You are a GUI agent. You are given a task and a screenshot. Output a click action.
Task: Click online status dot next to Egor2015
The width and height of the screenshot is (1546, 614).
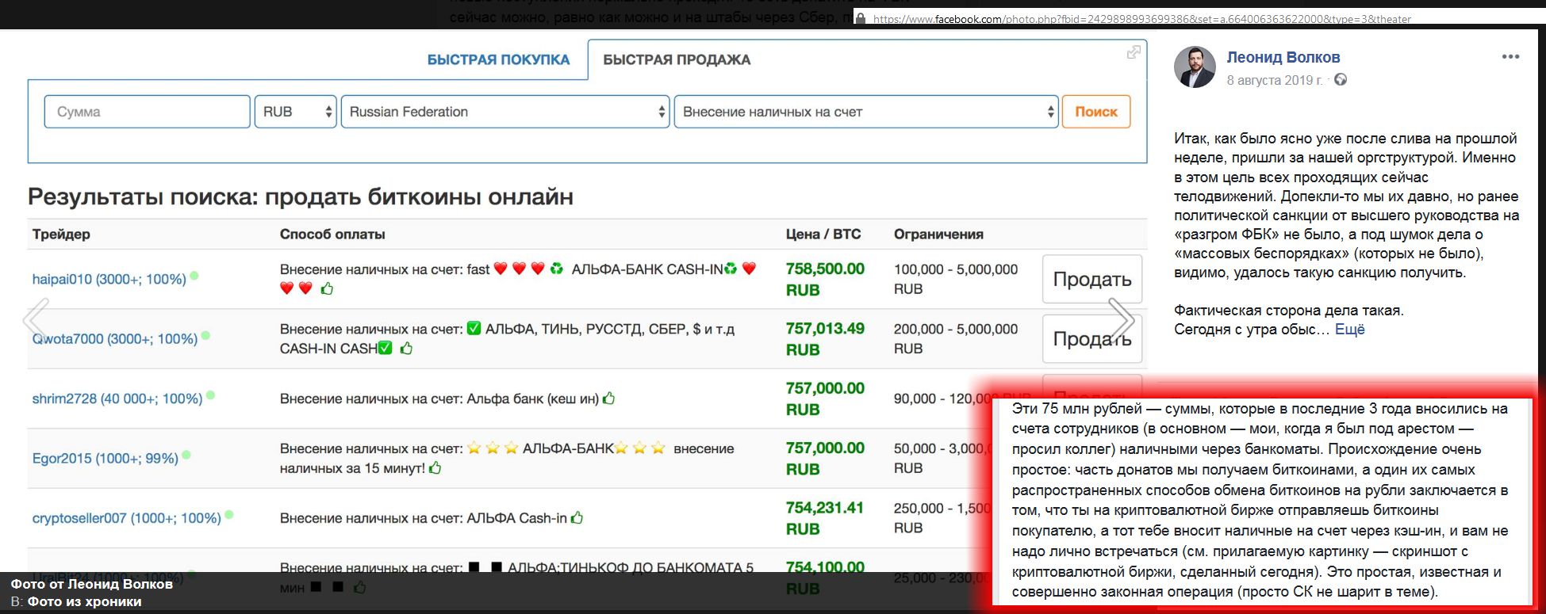point(186,455)
